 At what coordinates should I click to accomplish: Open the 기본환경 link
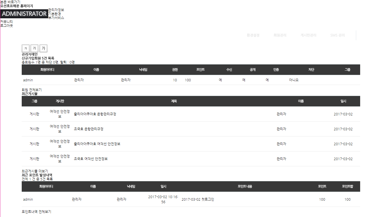click(x=54, y=14)
